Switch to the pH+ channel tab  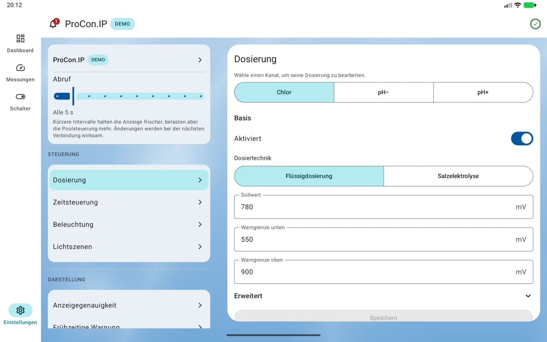(483, 92)
